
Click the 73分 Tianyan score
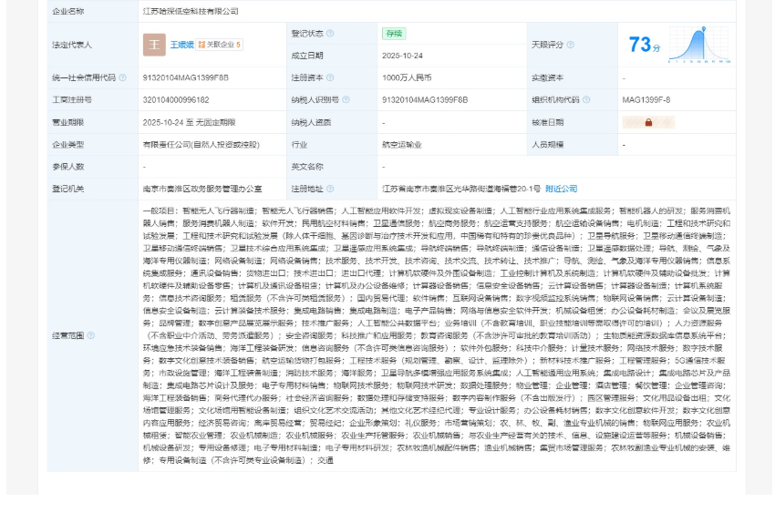pos(644,45)
